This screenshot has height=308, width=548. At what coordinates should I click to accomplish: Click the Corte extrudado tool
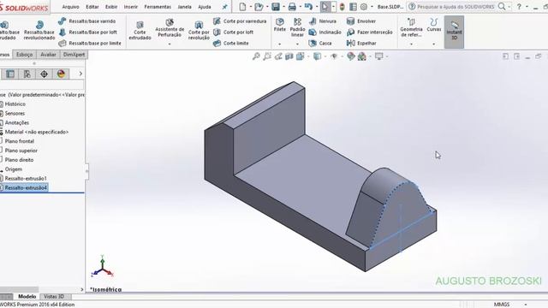[x=140, y=30]
